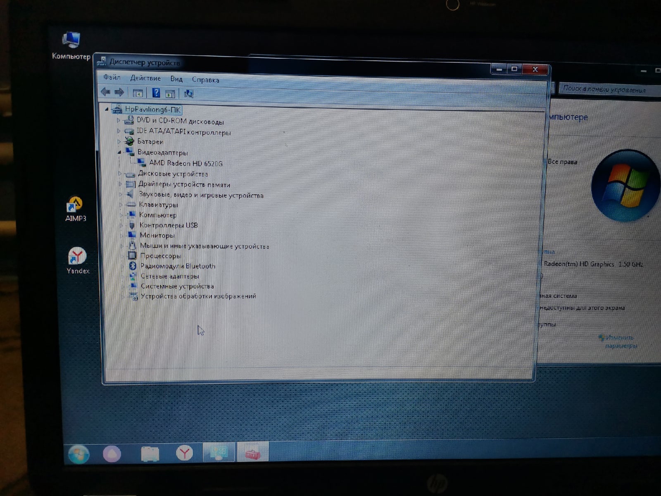The image size is (661, 496).
Task: Click the Forward arrow in Device Manager toolbar
Action: click(x=119, y=92)
